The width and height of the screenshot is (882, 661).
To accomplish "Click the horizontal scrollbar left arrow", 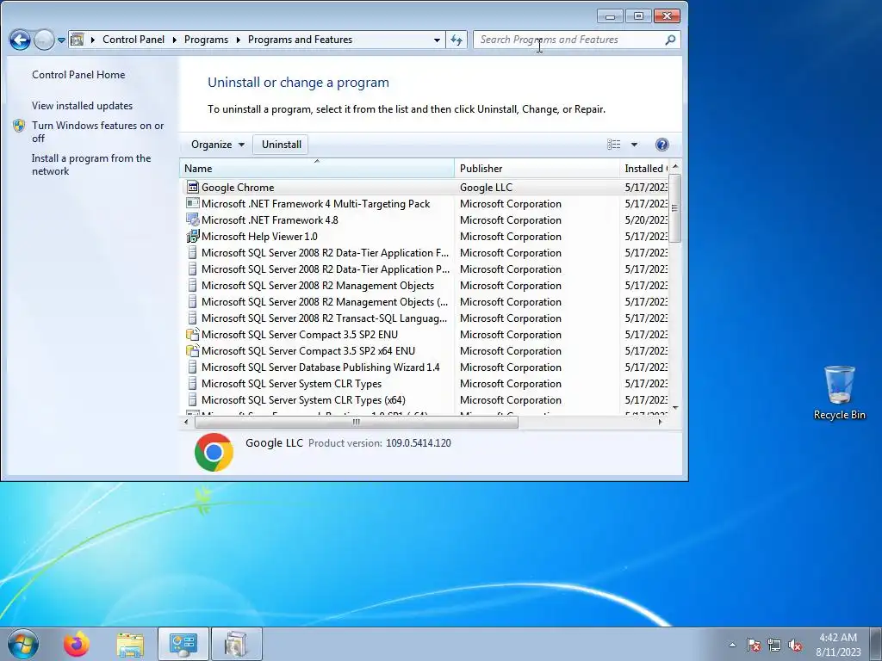I will (186, 422).
